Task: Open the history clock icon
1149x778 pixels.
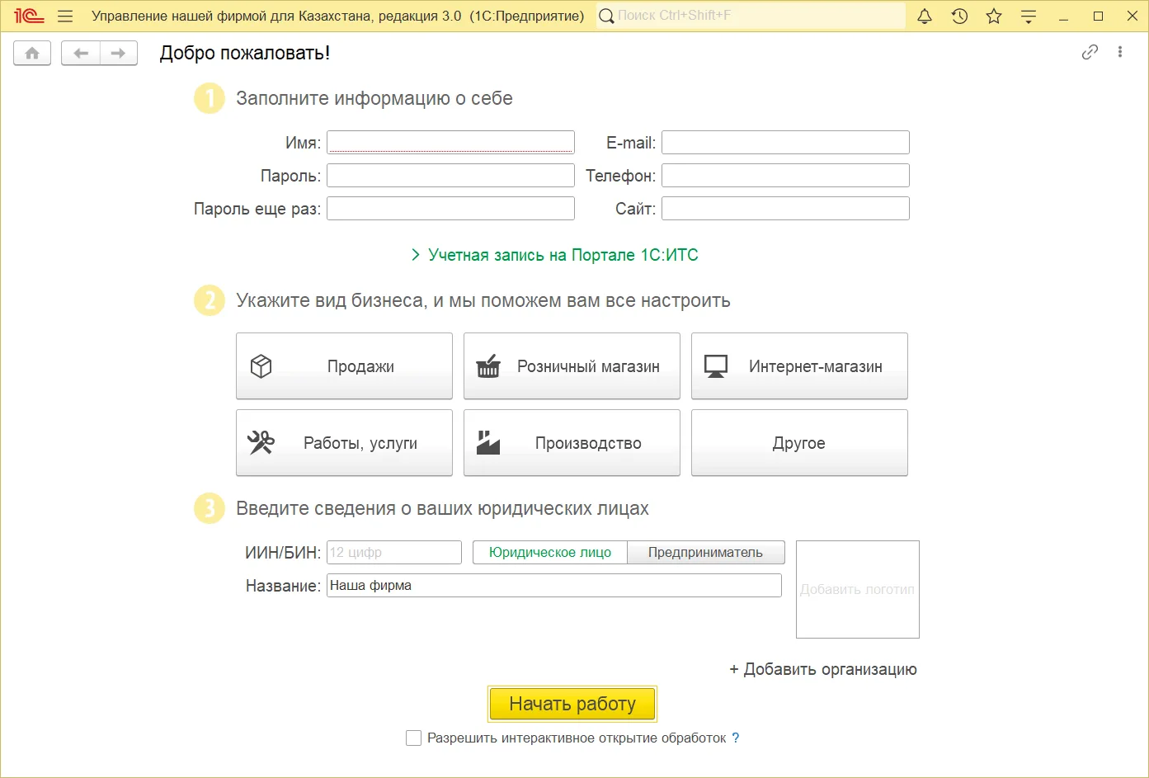Action: tap(959, 17)
